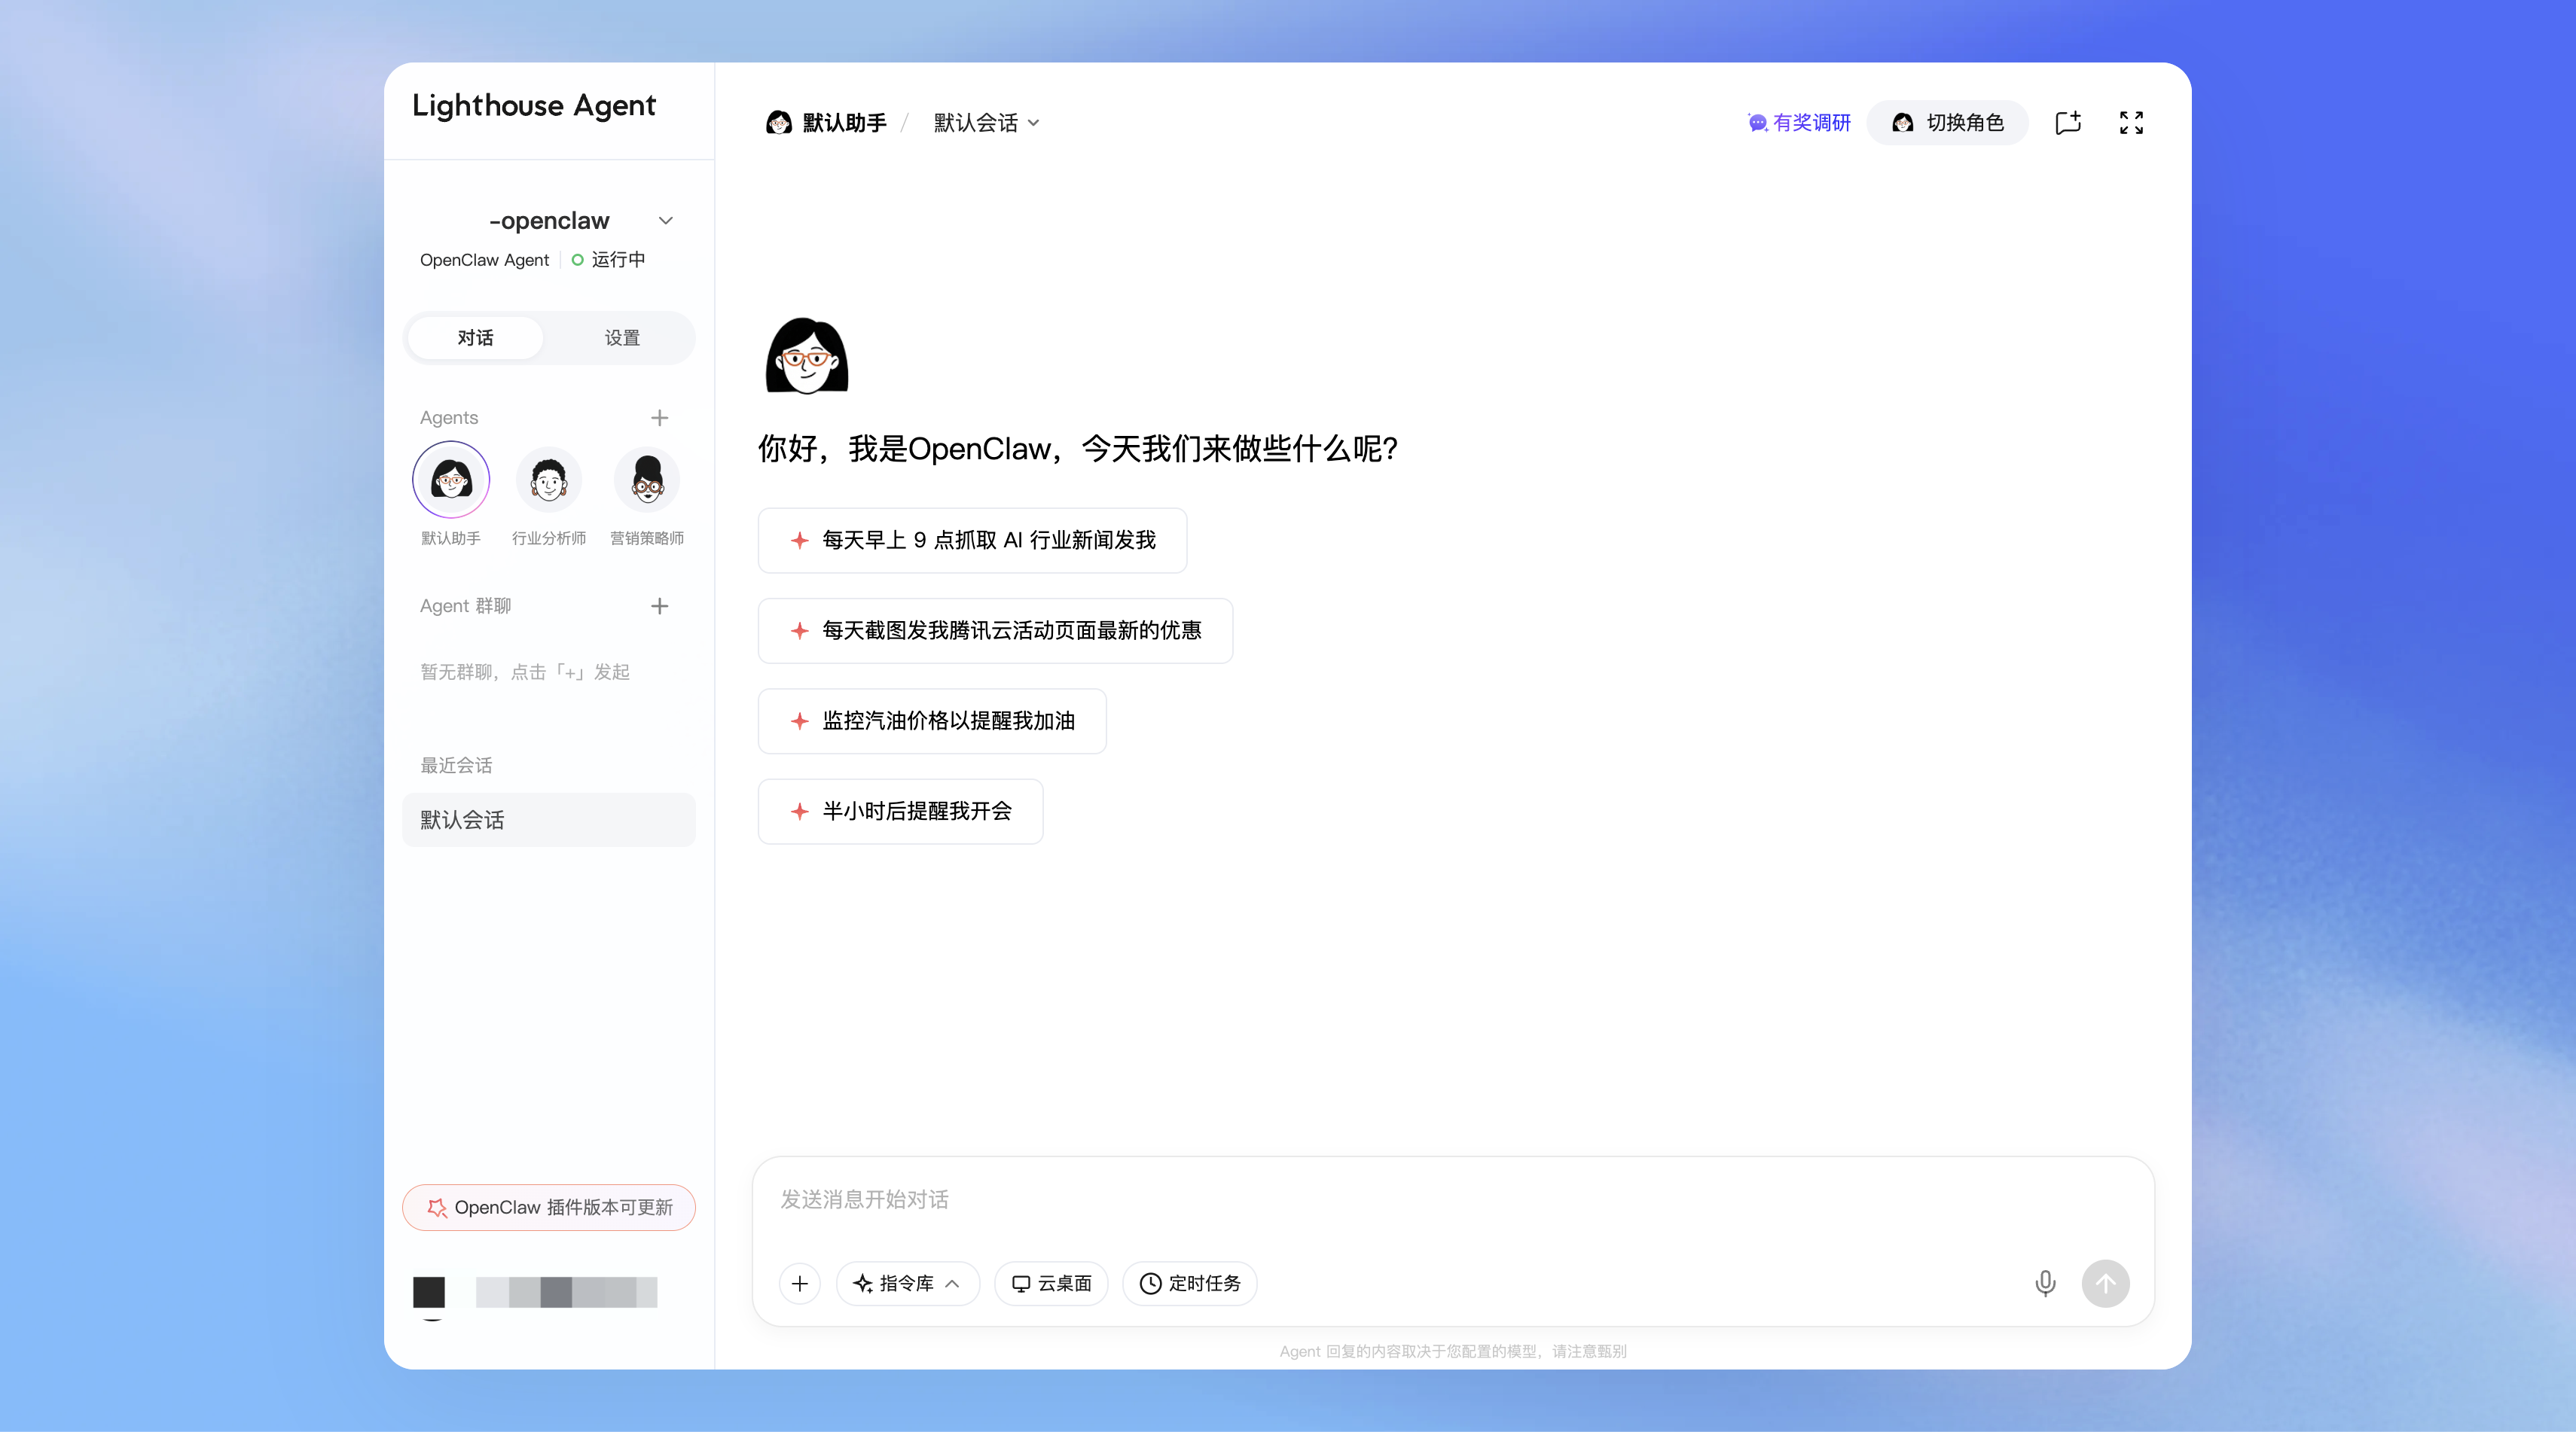Image resolution: width=2576 pixels, height=1432 pixels.
Task: Expand the 指令库 command library menu
Action: (907, 1283)
